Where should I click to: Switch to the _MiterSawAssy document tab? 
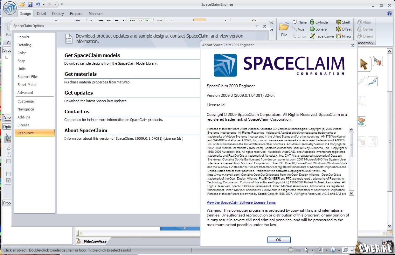[x=94, y=241]
